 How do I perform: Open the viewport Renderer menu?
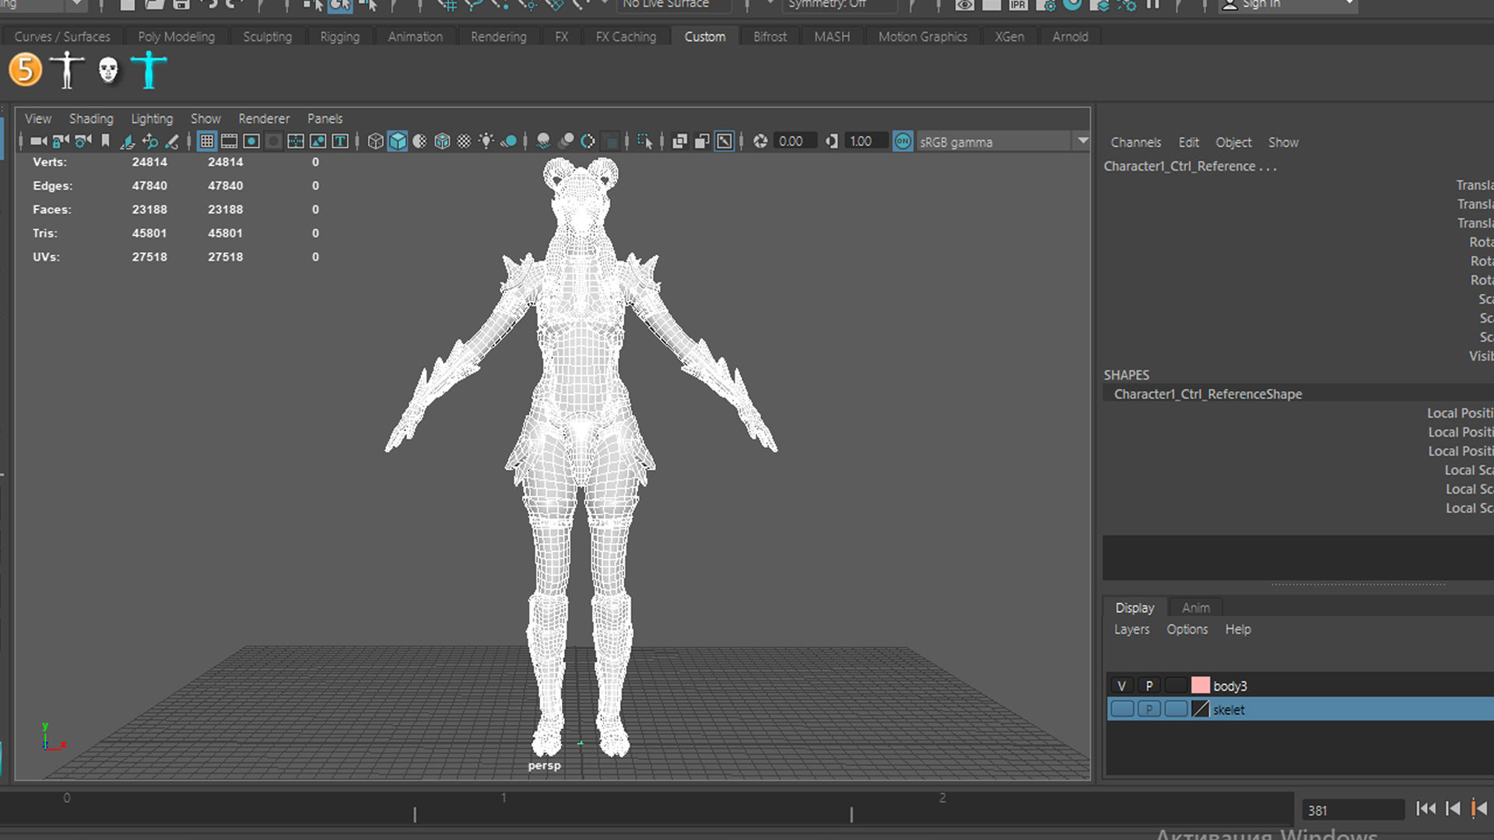coord(264,118)
